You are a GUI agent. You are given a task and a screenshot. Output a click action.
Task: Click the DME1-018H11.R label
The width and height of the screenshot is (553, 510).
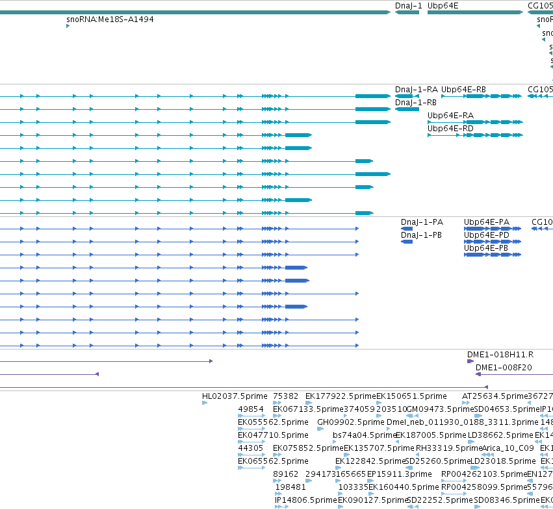click(x=500, y=355)
